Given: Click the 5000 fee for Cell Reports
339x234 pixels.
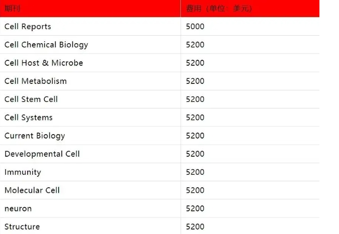Looking at the screenshot, I should click(x=195, y=27).
